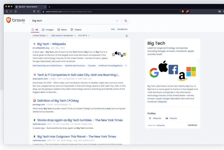The height and width of the screenshot is (150, 224).
Task: Select the Videos tab
Action: pyautogui.click(x=76, y=30)
